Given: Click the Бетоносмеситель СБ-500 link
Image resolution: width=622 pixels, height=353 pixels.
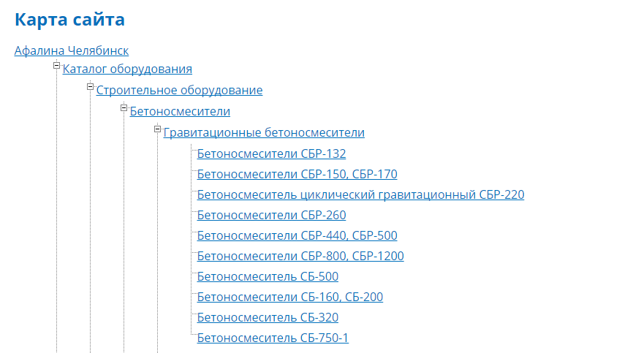Looking at the screenshot, I should click(268, 276).
